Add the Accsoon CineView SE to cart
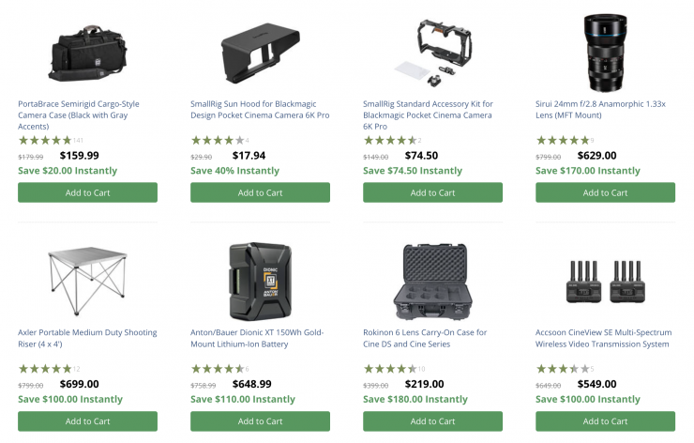Screen dimensions: 694x443 (605, 421)
